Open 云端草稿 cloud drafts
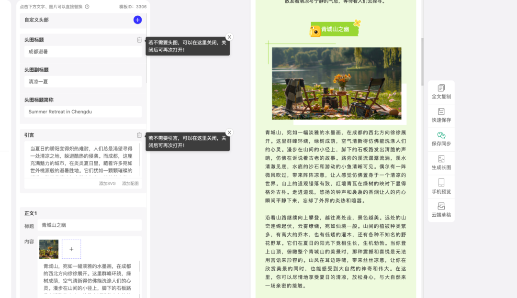517x298 pixels. point(441,210)
